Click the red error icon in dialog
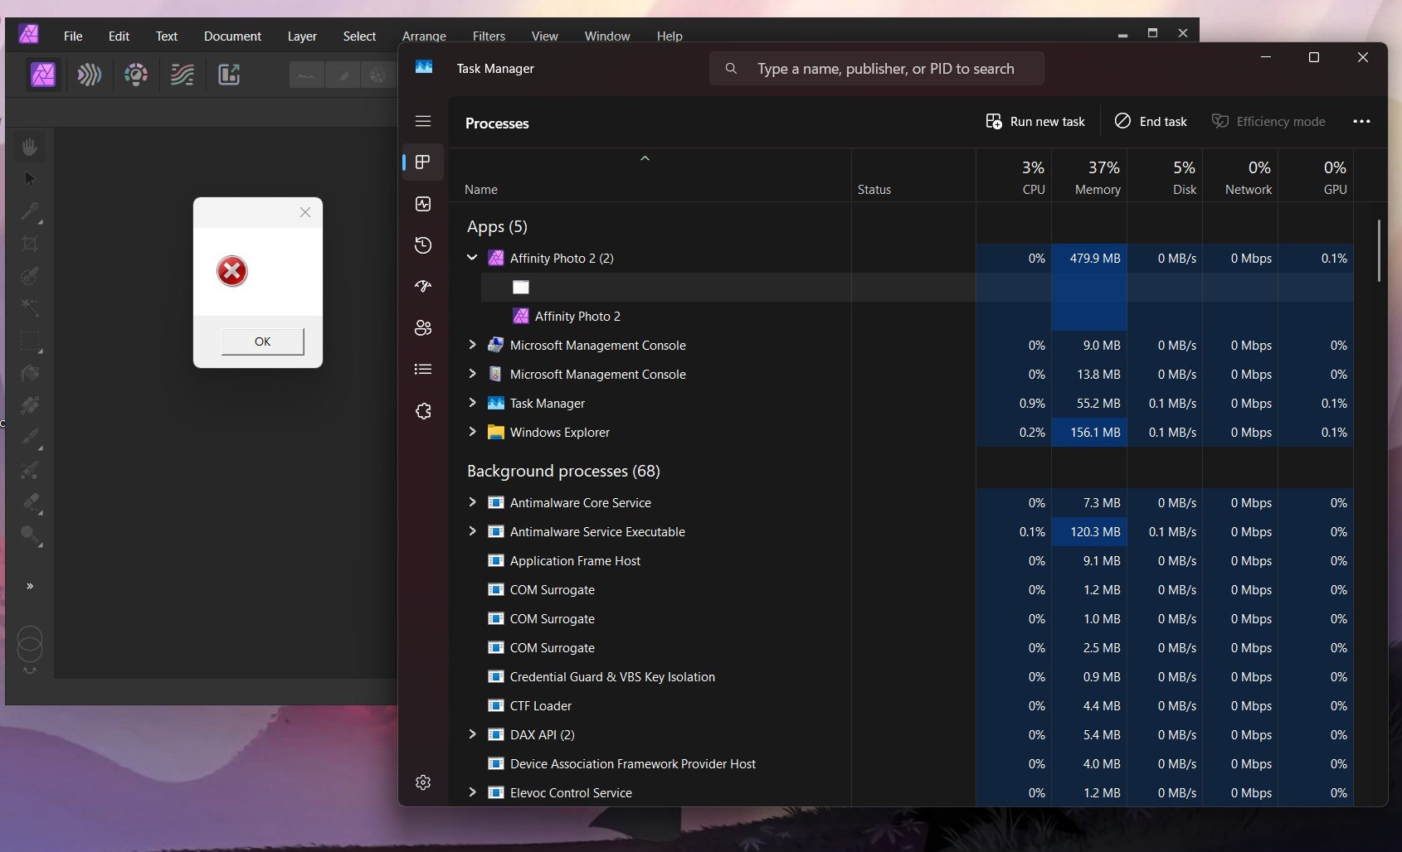 pos(232,271)
